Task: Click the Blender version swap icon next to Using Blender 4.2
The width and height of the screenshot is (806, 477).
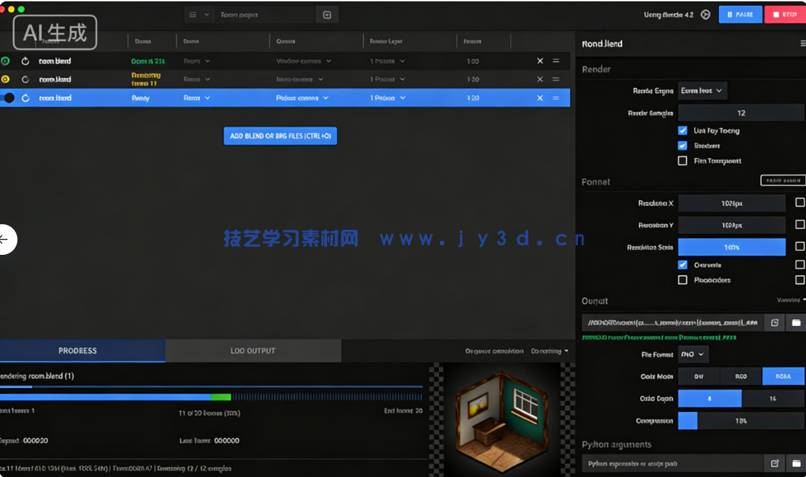Action: point(704,14)
